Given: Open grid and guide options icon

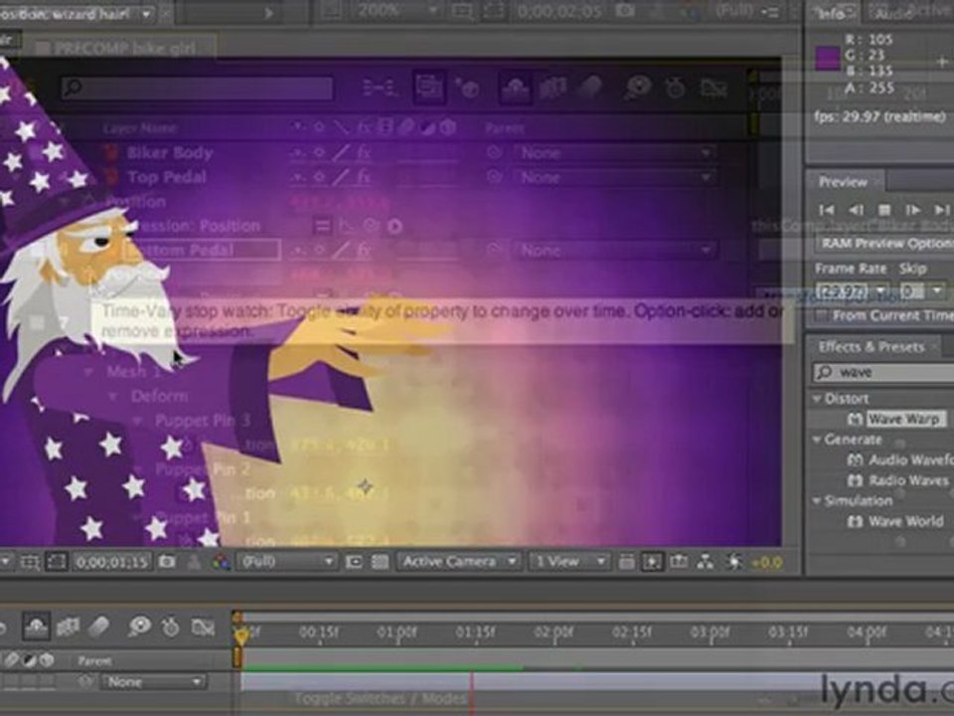Looking at the screenshot, I should pos(29,562).
